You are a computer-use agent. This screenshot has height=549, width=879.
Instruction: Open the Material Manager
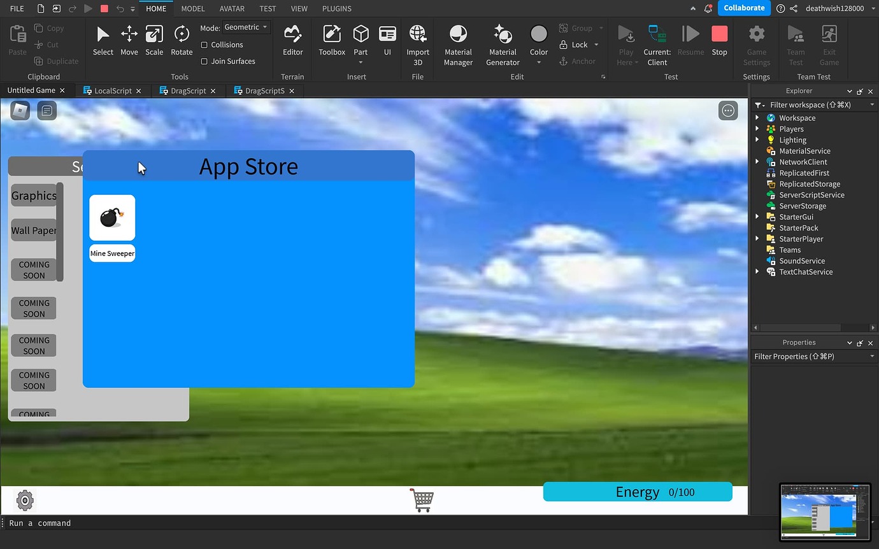click(x=458, y=43)
